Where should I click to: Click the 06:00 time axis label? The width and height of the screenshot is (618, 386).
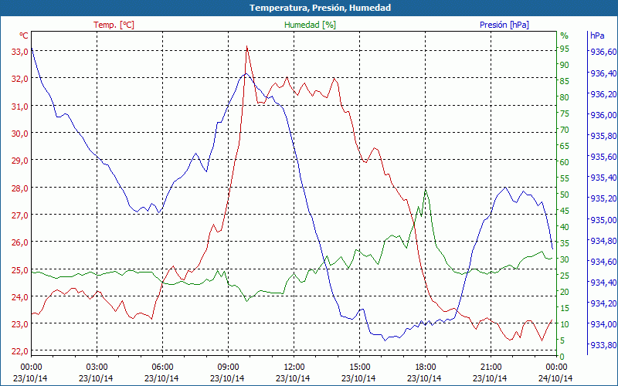[x=162, y=368]
